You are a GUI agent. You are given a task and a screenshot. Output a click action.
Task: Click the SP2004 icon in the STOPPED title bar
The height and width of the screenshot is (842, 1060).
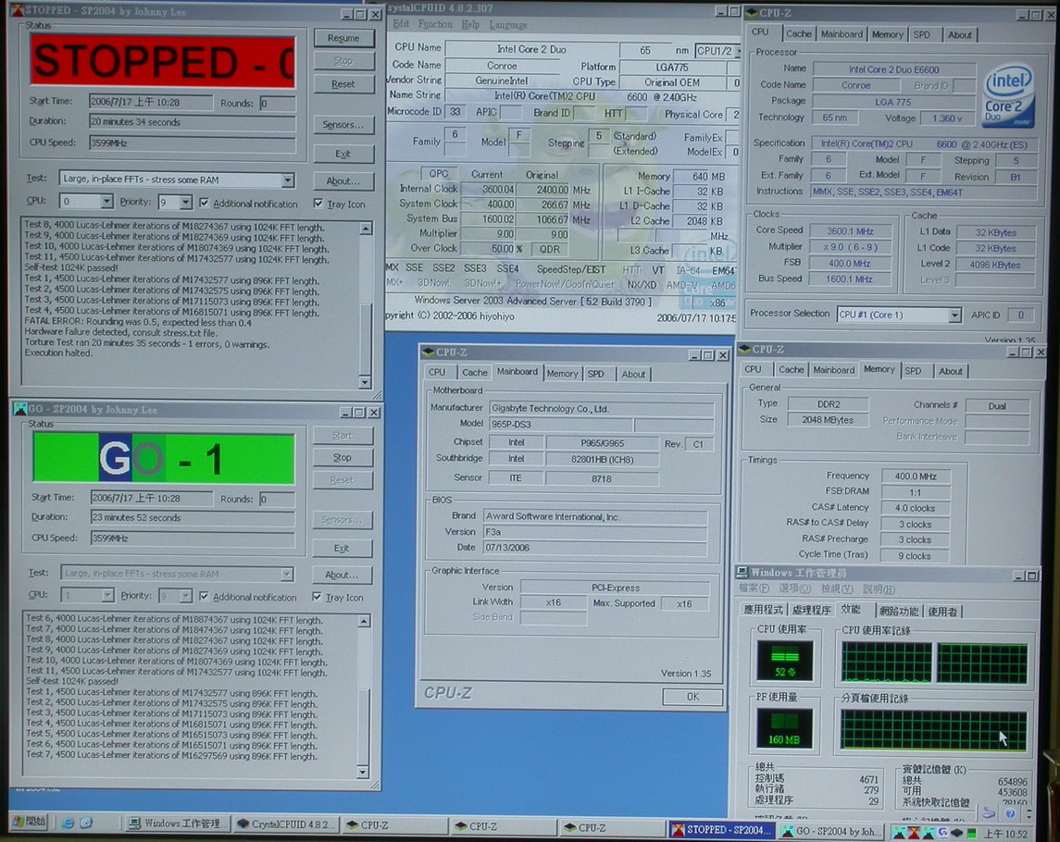(17, 11)
